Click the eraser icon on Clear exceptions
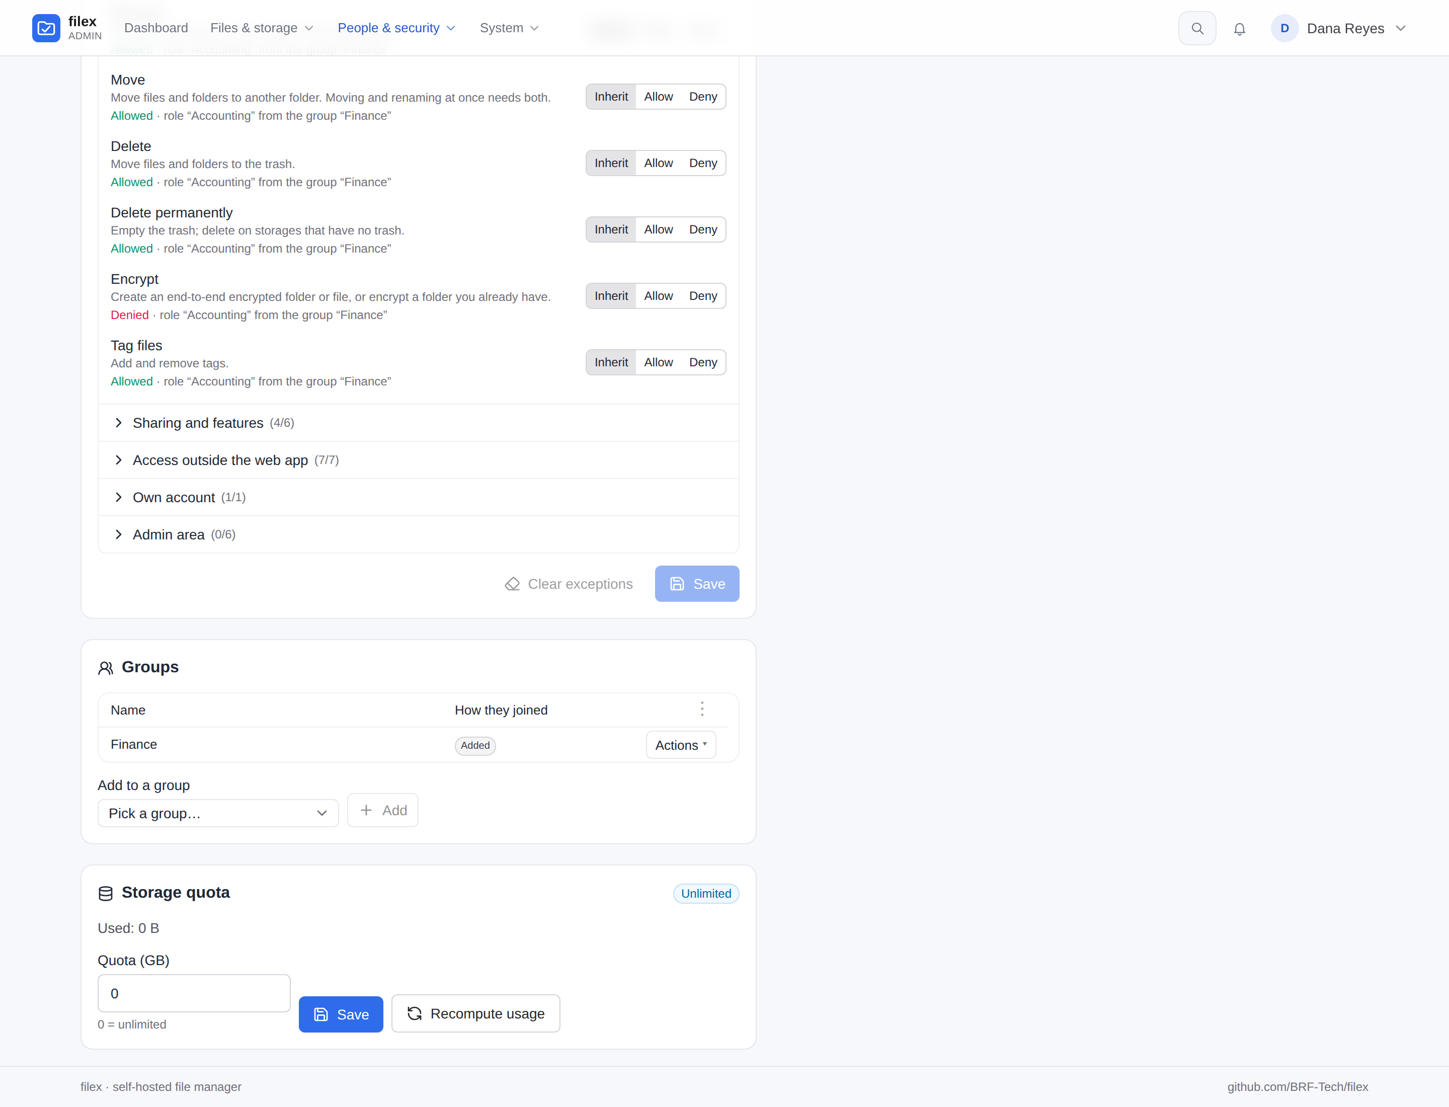Screen dimensions: 1449x1107 [512, 584]
